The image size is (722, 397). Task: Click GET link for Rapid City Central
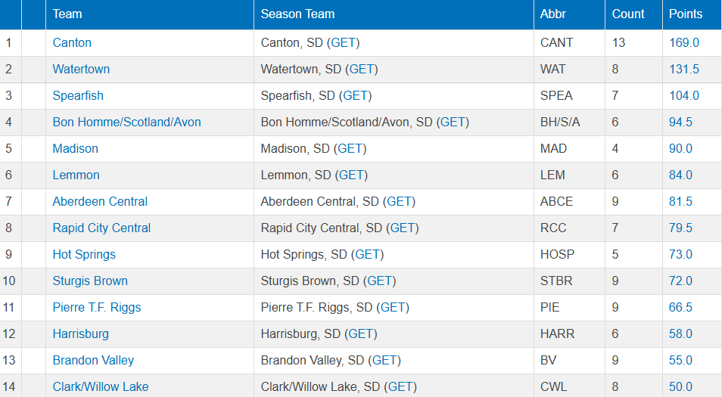[403, 228]
